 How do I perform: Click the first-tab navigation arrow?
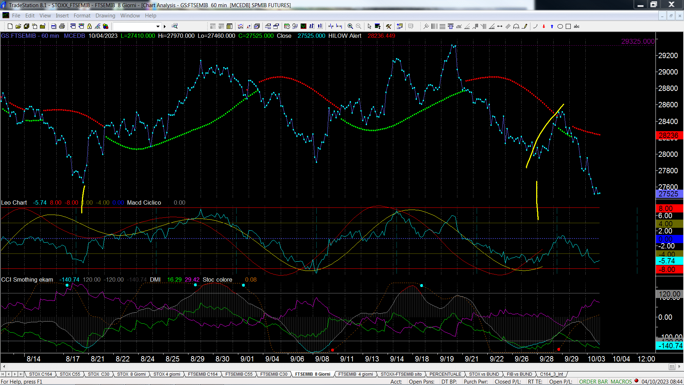pyautogui.click(x=3, y=374)
